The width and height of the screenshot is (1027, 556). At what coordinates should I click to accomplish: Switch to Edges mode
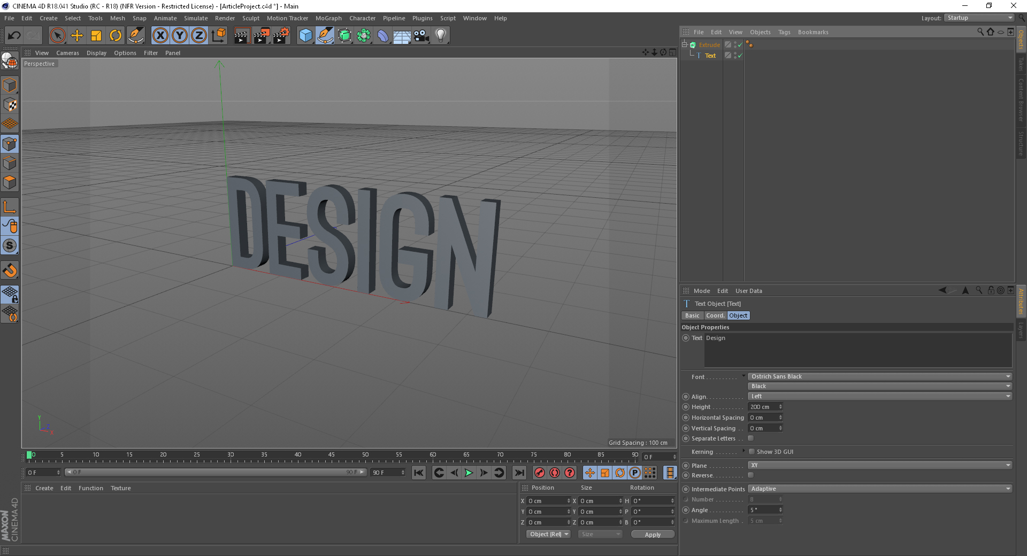[x=10, y=163]
